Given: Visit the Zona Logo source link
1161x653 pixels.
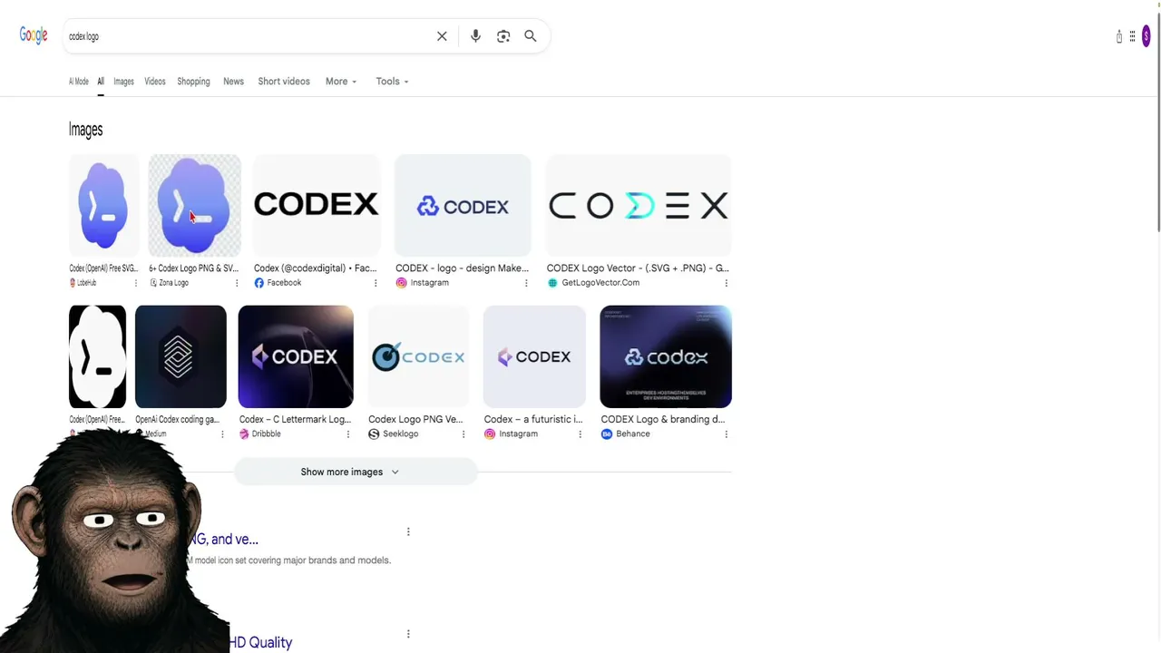Looking at the screenshot, I should (169, 283).
